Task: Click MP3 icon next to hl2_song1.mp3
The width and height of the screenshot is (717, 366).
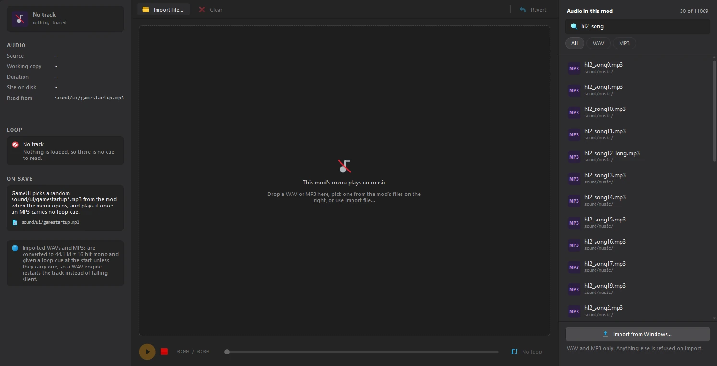Action: click(x=574, y=90)
